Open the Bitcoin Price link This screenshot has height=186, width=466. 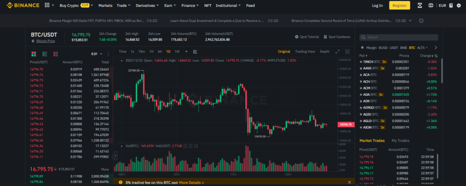click(45, 41)
